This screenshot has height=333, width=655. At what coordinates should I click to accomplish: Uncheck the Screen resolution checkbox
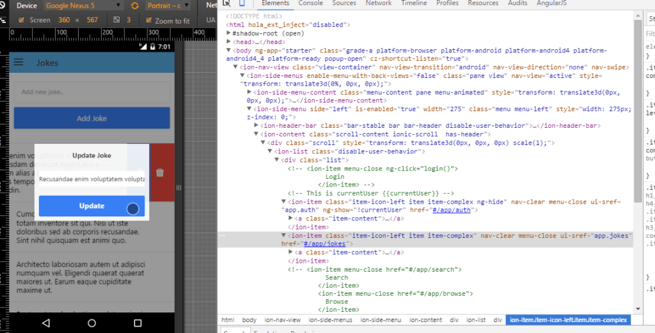pos(21,20)
